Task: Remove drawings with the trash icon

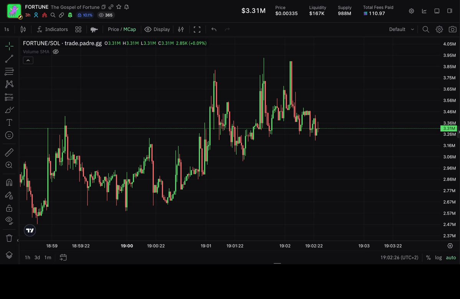Action: pyautogui.click(x=9, y=238)
